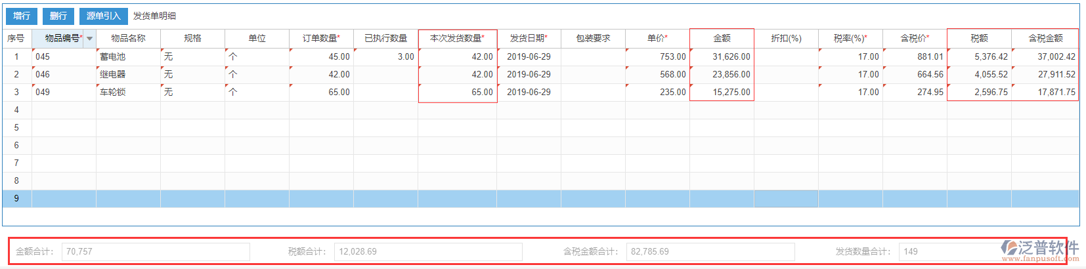
Task: Click tax-inclusive total cell 37,002.42
Action: pyautogui.click(x=1045, y=57)
